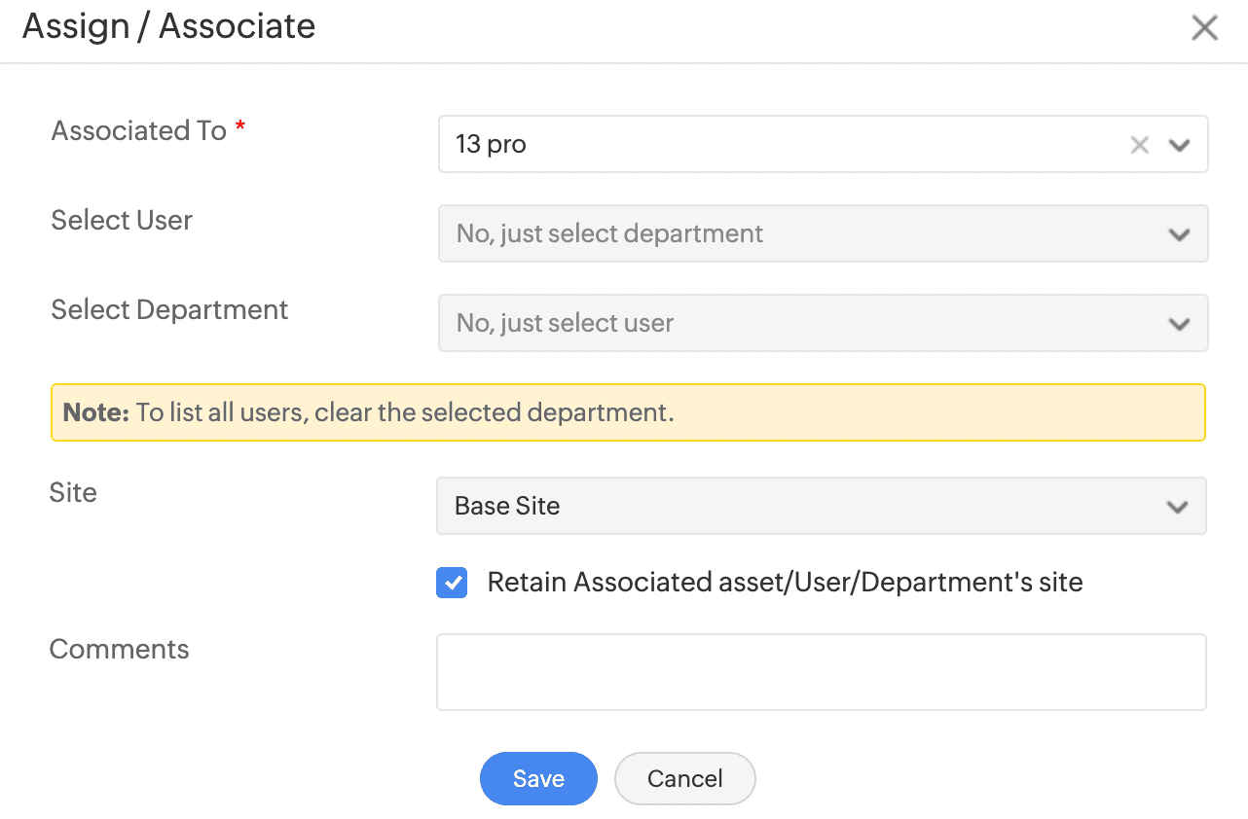Click the 'Comments' field label
The width and height of the screenshot is (1248, 819).
pos(119,650)
